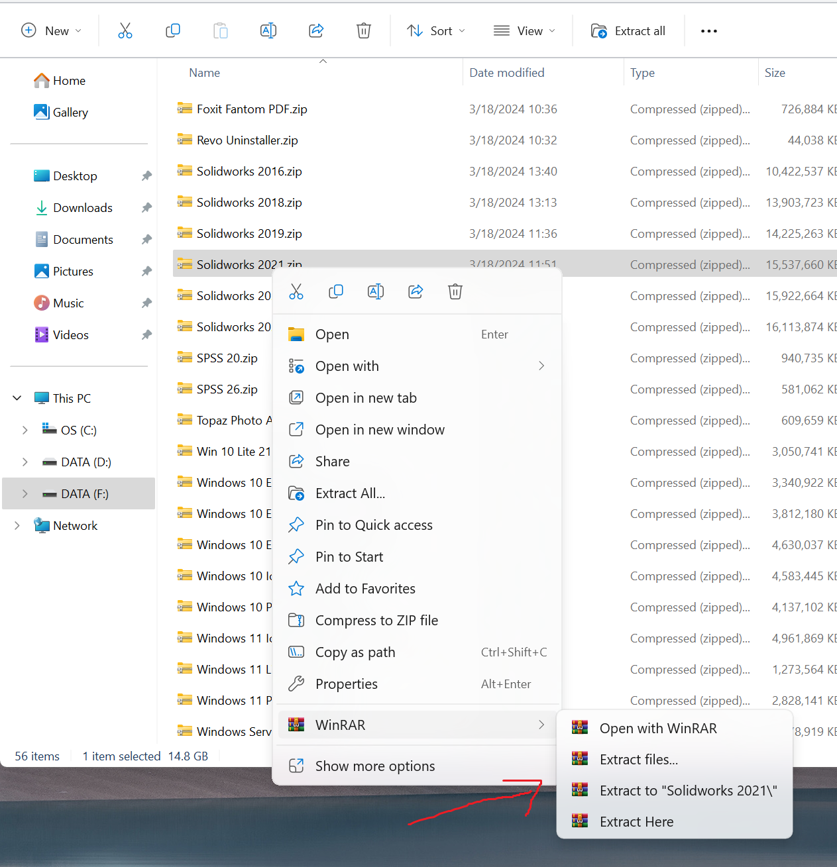Open the View dropdown
The height and width of the screenshot is (867, 837).
(524, 31)
